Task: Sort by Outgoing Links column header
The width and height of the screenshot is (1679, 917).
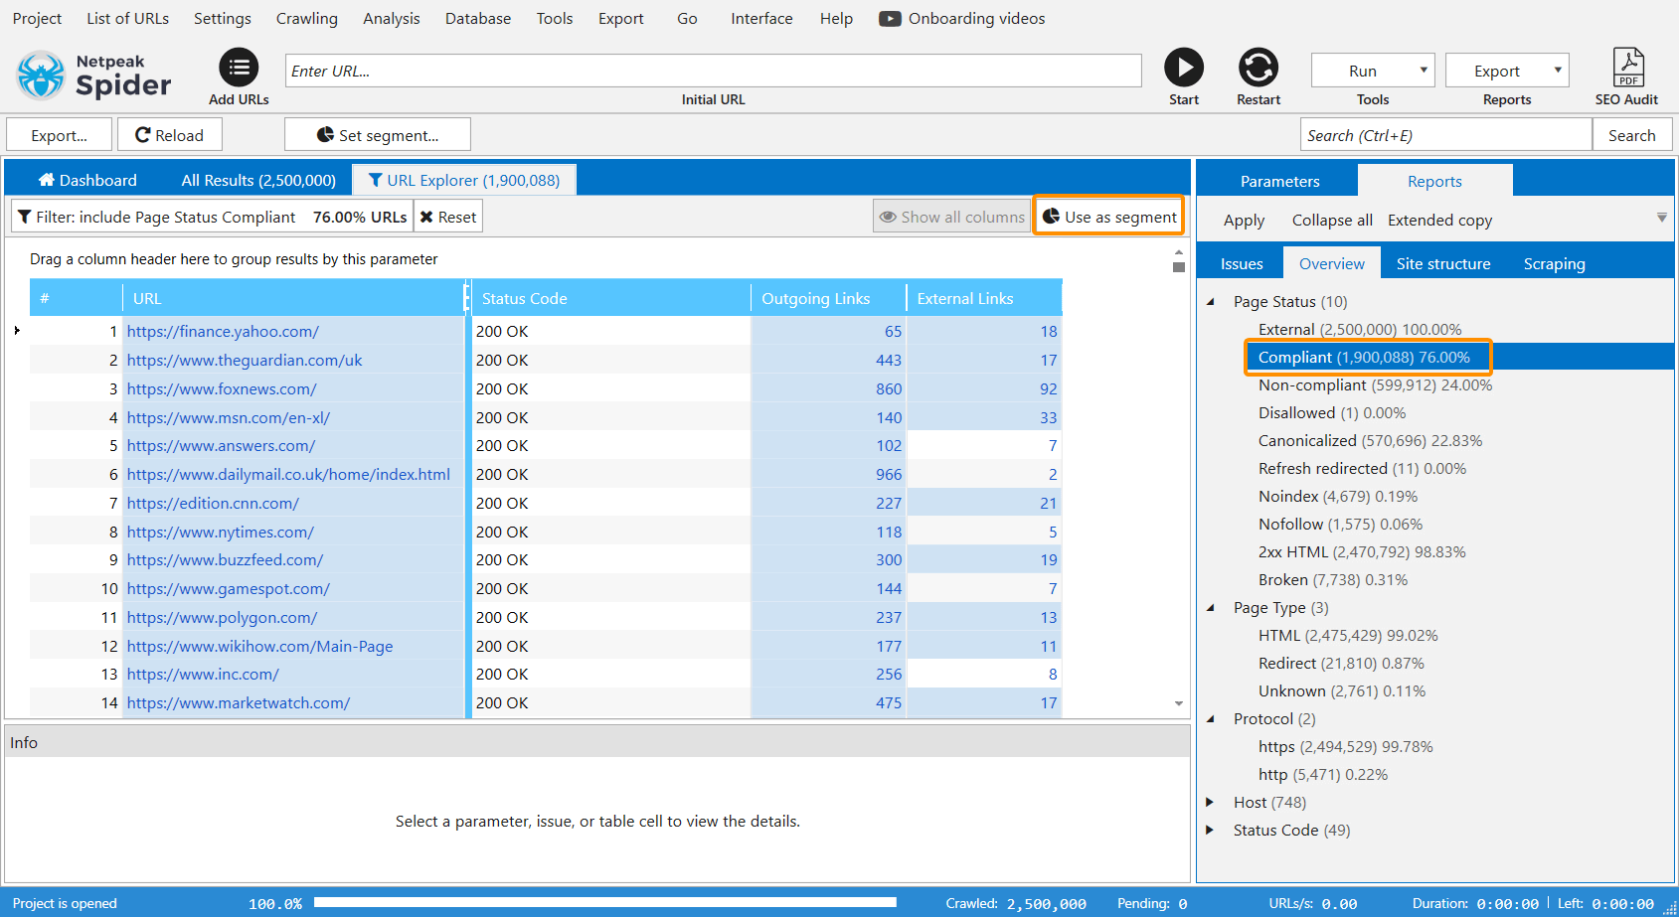Action: (x=828, y=298)
